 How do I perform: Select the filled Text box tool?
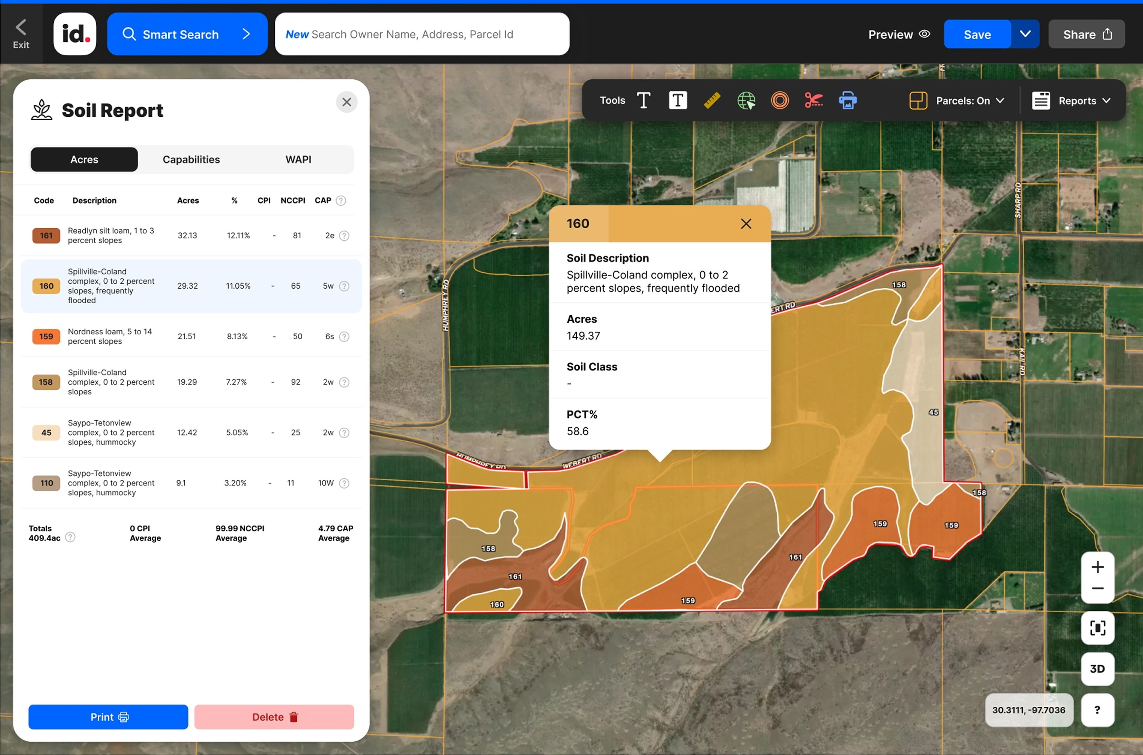678,100
